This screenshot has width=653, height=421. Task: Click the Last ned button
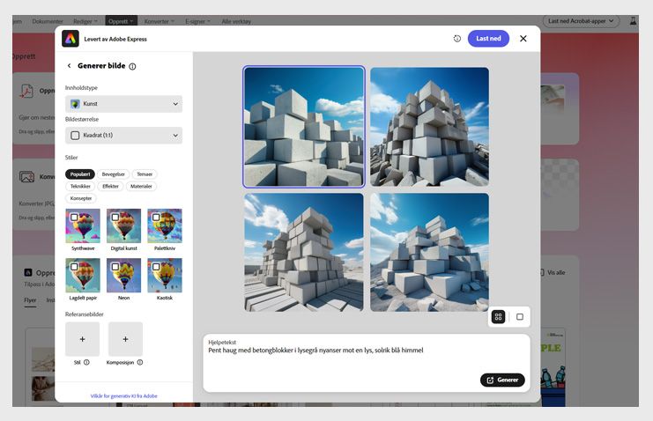point(488,38)
